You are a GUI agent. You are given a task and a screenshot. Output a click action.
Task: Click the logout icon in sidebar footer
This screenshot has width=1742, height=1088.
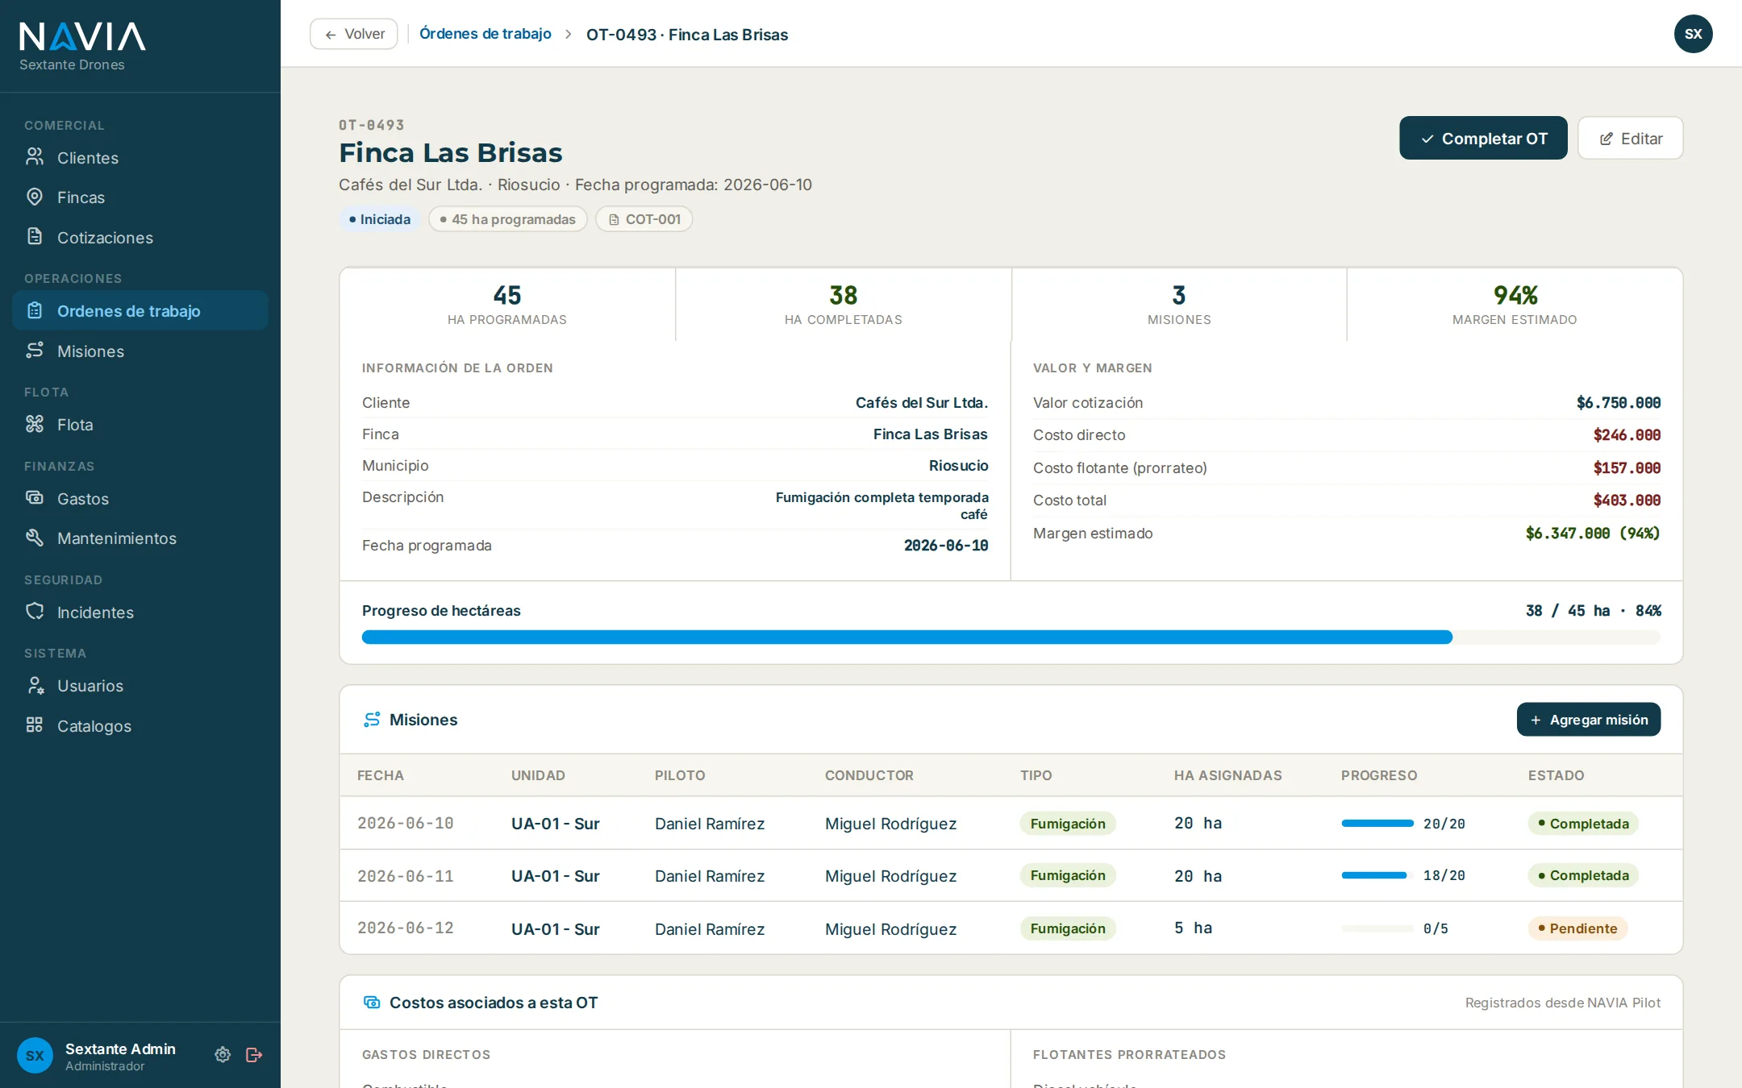[254, 1055]
